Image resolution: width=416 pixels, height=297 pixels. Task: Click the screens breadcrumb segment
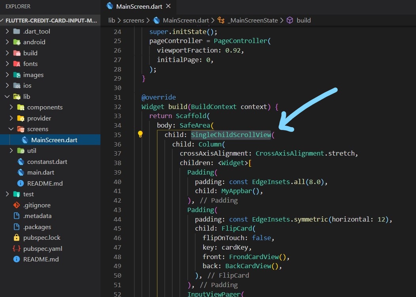tap(133, 20)
